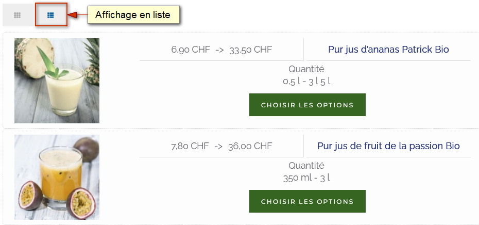Click the 36,00 CHF maximum price
This screenshot has height=225, width=479.
coord(250,146)
